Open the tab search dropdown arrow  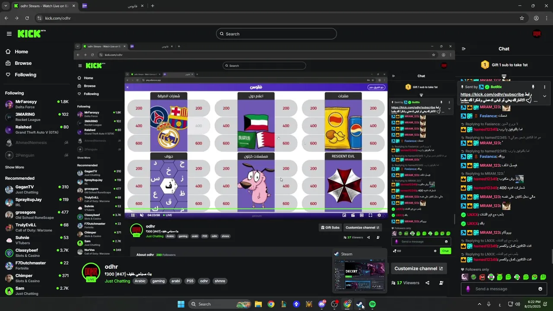click(5, 6)
